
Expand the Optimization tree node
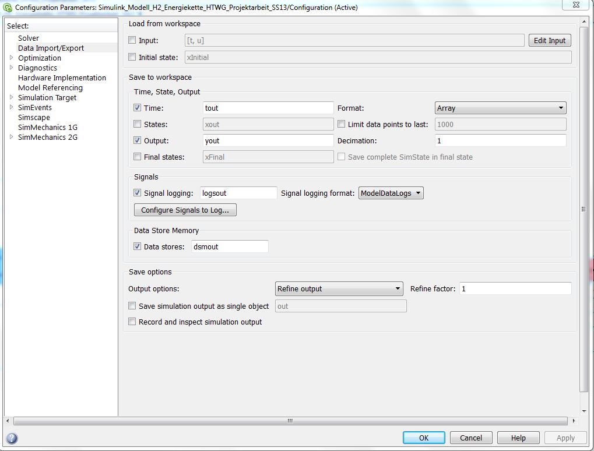(x=11, y=58)
